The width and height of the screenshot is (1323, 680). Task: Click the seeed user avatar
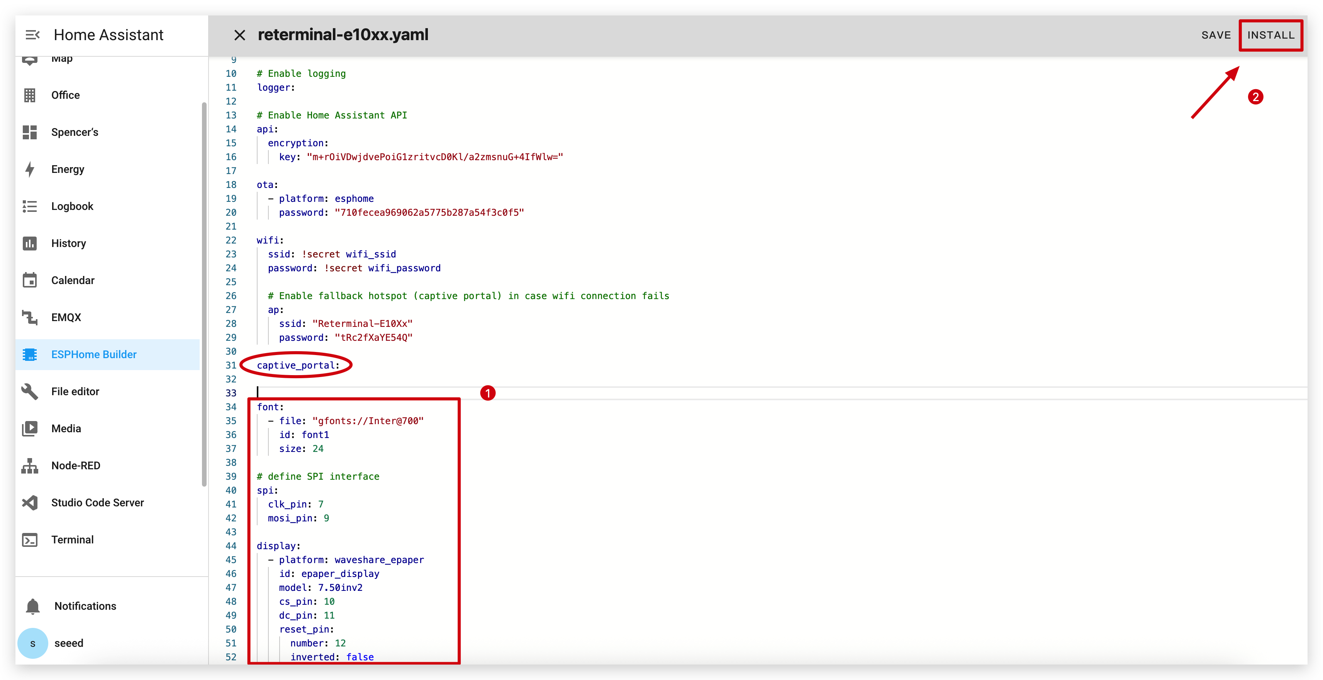pyautogui.click(x=33, y=643)
